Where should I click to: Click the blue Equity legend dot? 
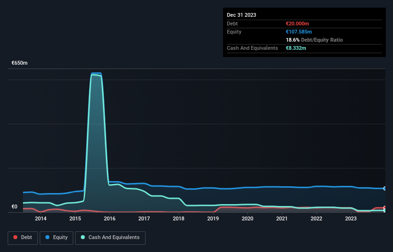(47, 237)
